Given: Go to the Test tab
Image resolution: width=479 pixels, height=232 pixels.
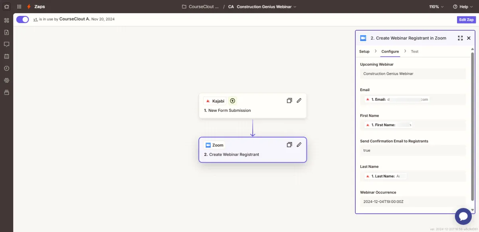Looking at the screenshot, I should [415, 51].
